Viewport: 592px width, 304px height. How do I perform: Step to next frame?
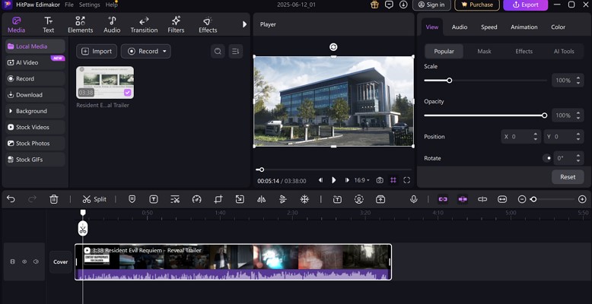(346, 180)
